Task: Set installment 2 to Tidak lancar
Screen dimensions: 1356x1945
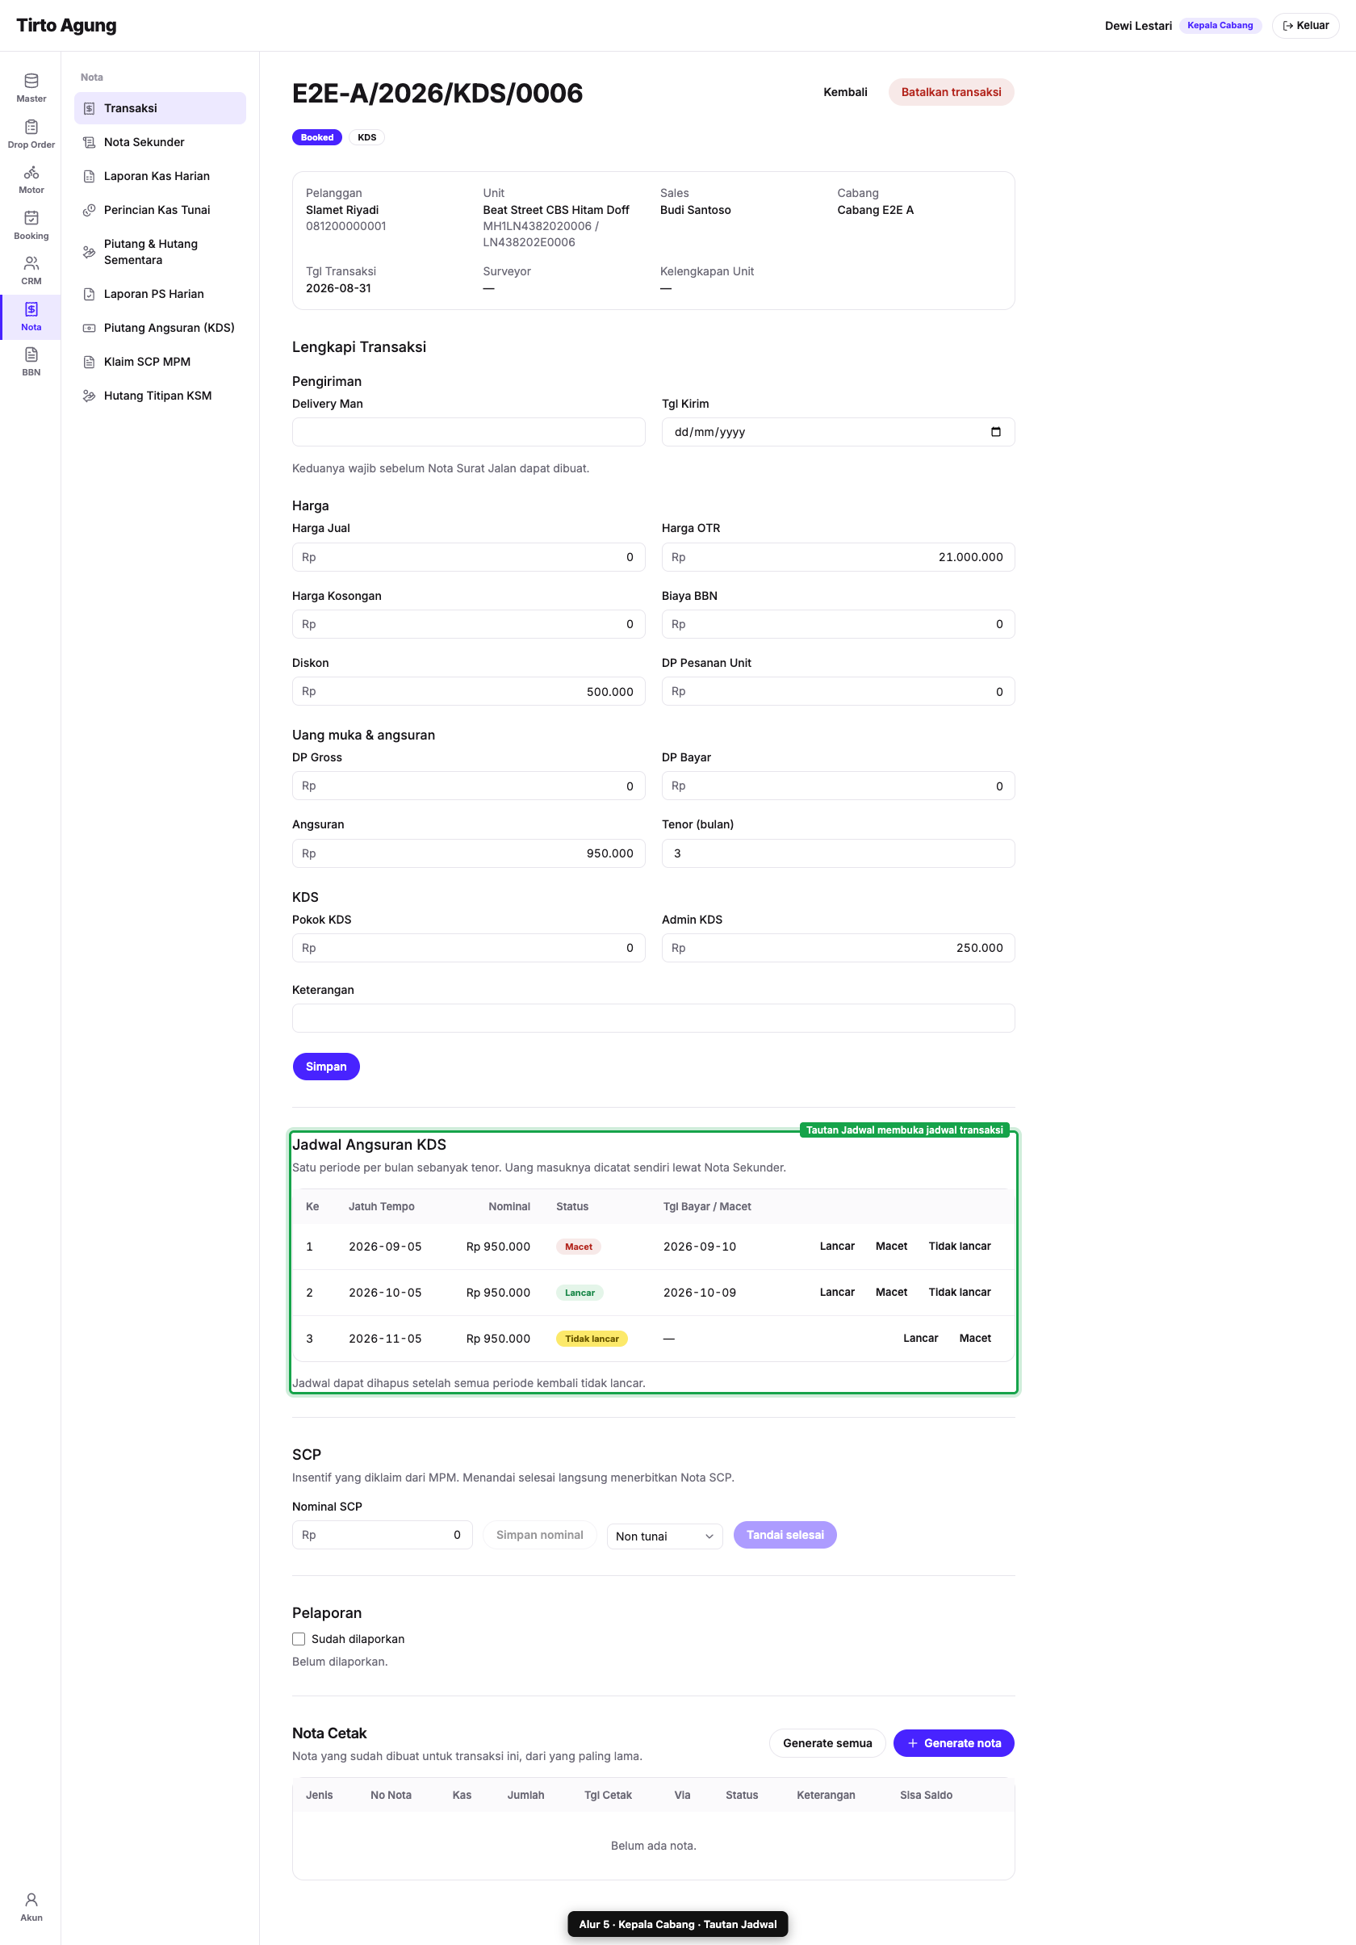Action: (x=960, y=1292)
